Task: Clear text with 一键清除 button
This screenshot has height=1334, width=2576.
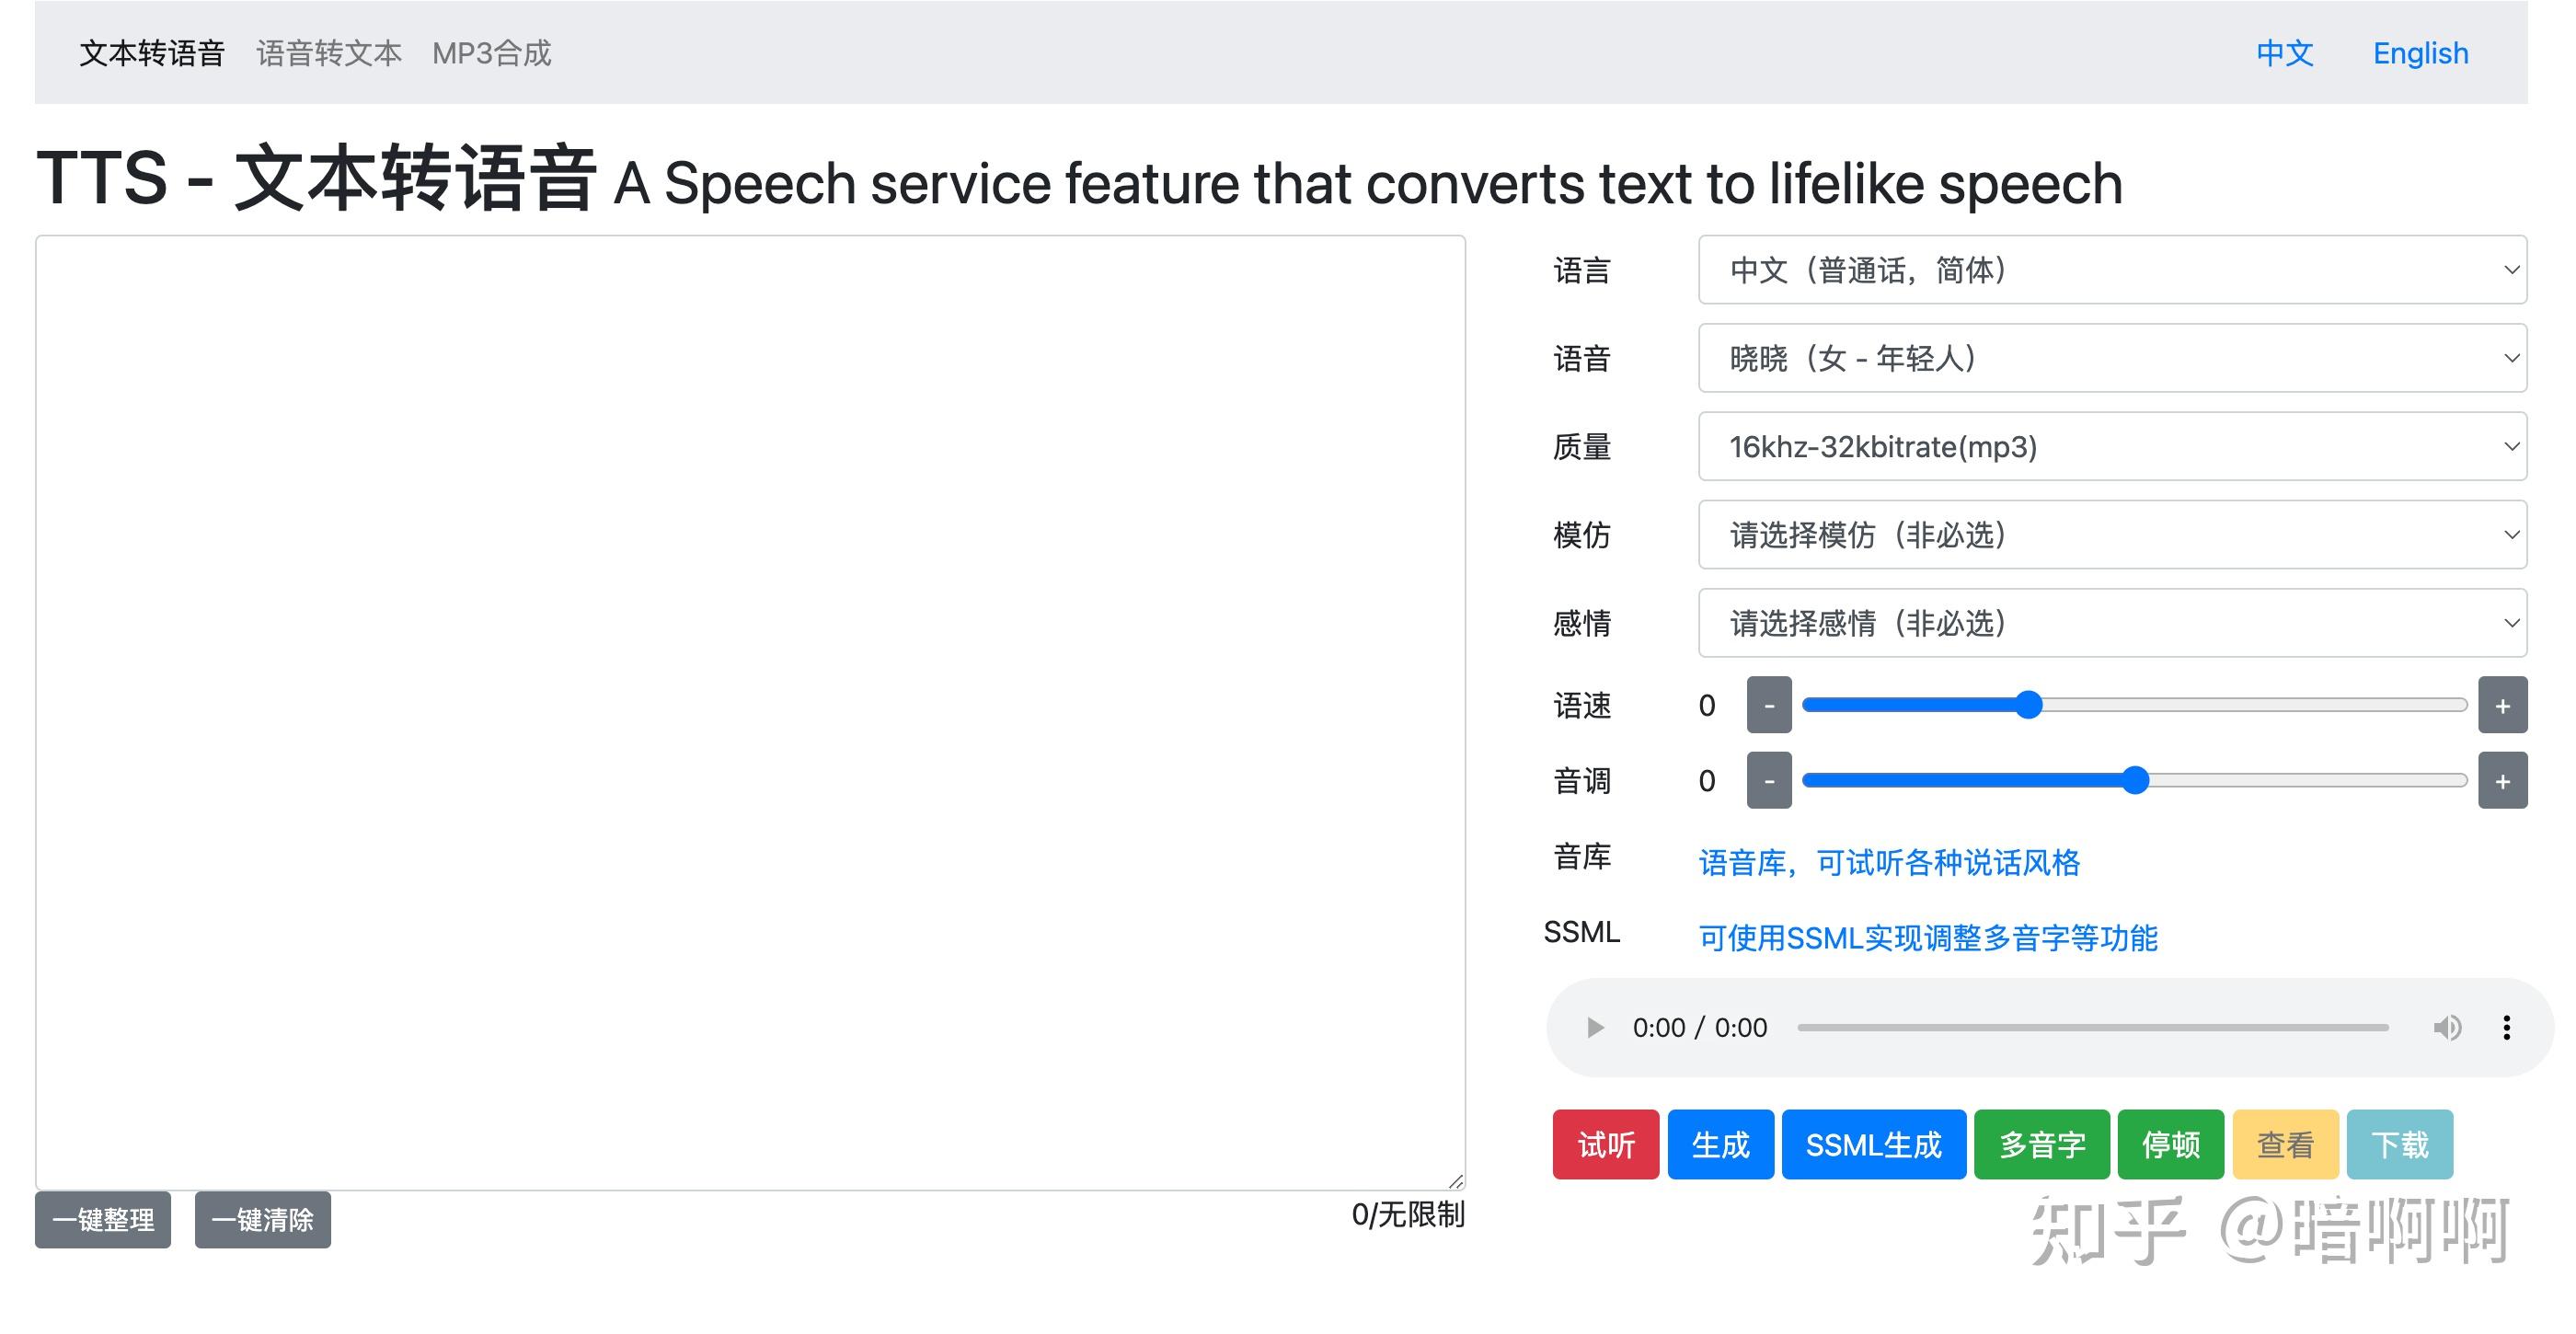Action: coord(262,1220)
